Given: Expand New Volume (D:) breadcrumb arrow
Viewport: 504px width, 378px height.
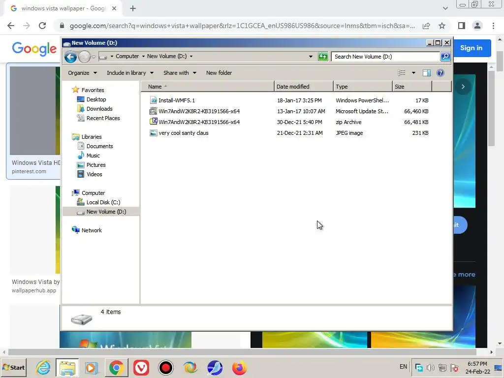Looking at the screenshot, I should pos(191,56).
